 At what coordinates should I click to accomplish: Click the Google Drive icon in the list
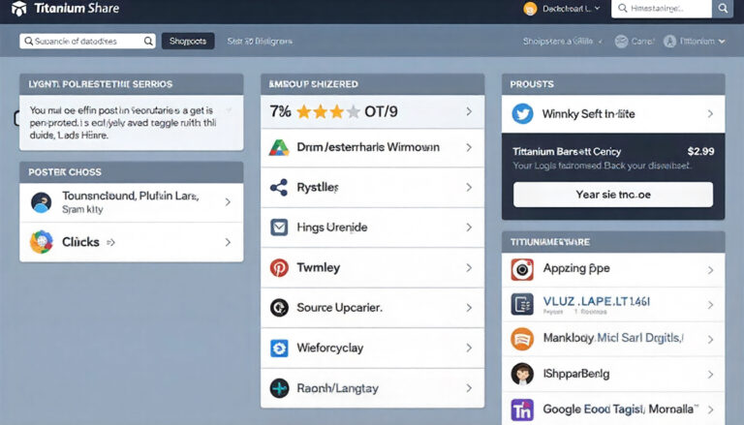coord(279,148)
